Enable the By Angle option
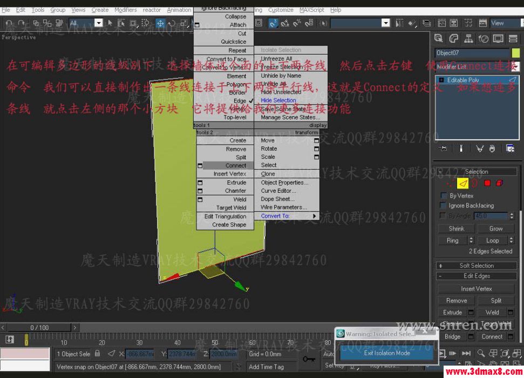 pyautogui.click(x=442, y=215)
